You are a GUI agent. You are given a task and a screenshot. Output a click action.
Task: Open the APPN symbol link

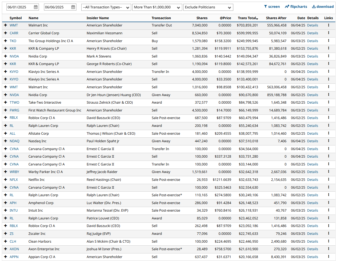click(14, 257)
